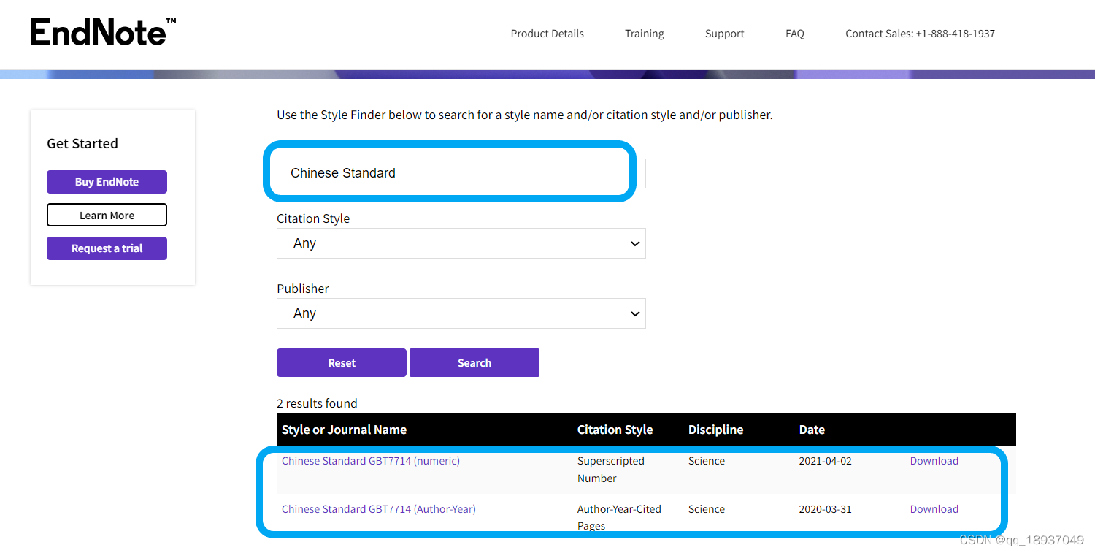Focus the style name search field
Screen dimensions: 1095x553
coord(461,173)
